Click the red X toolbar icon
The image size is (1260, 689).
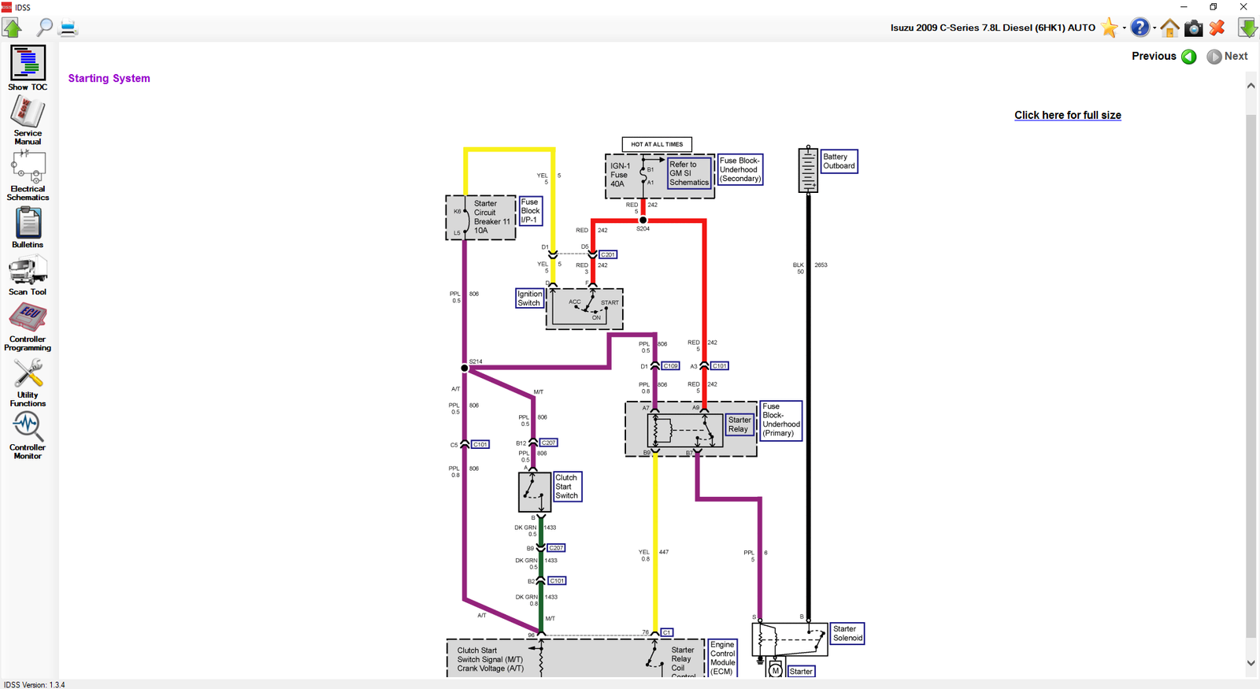click(1217, 28)
